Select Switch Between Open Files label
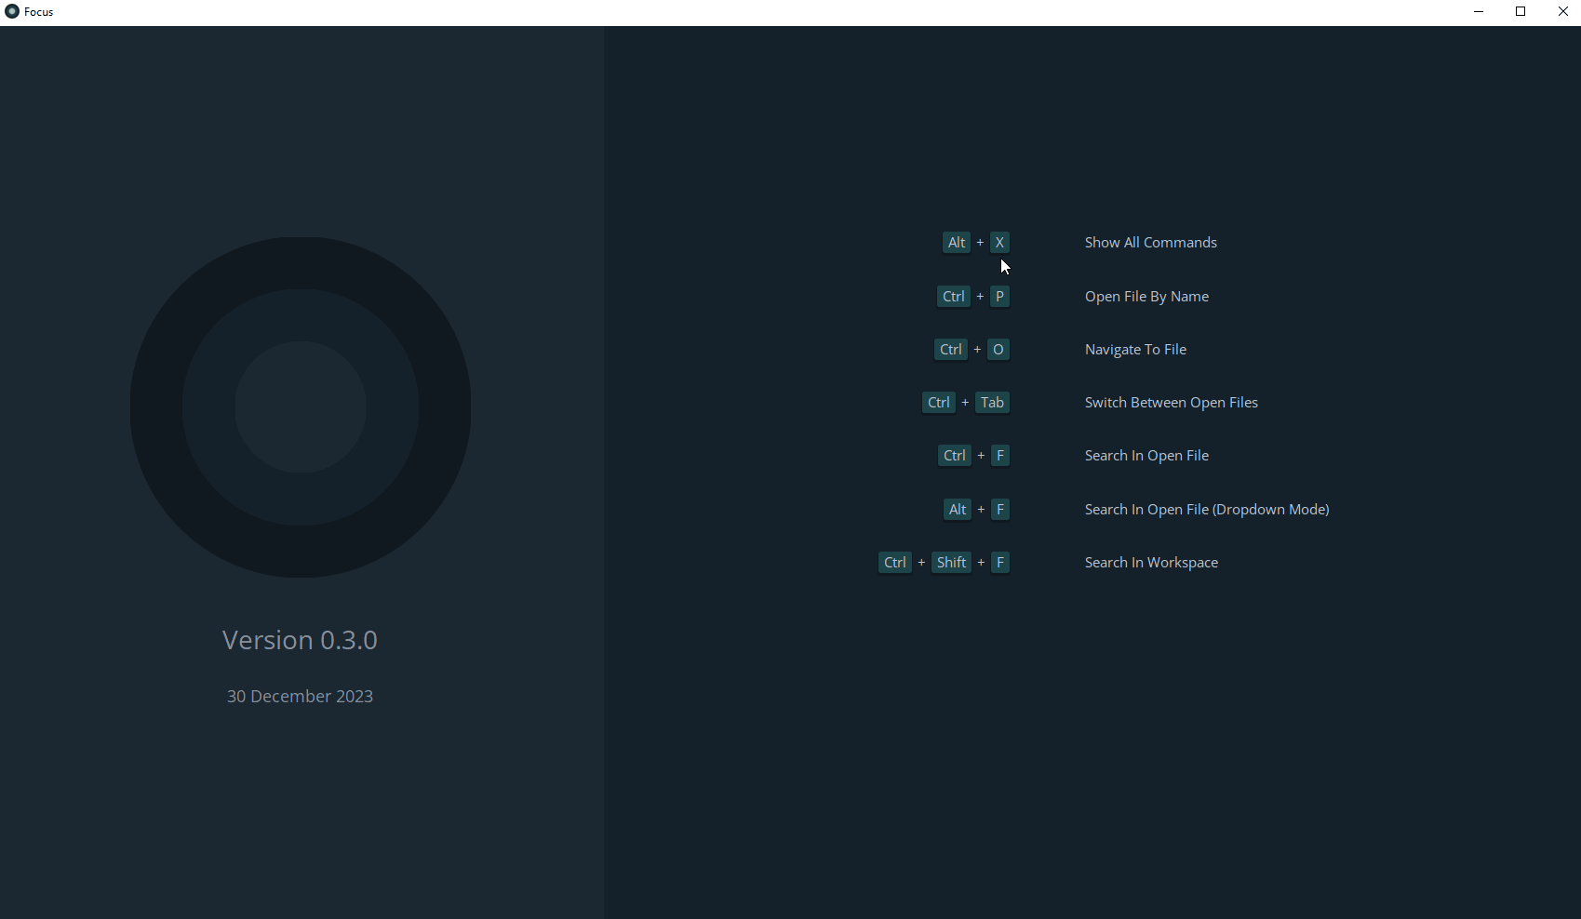Image resolution: width=1581 pixels, height=919 pixels. (1171, 403)
